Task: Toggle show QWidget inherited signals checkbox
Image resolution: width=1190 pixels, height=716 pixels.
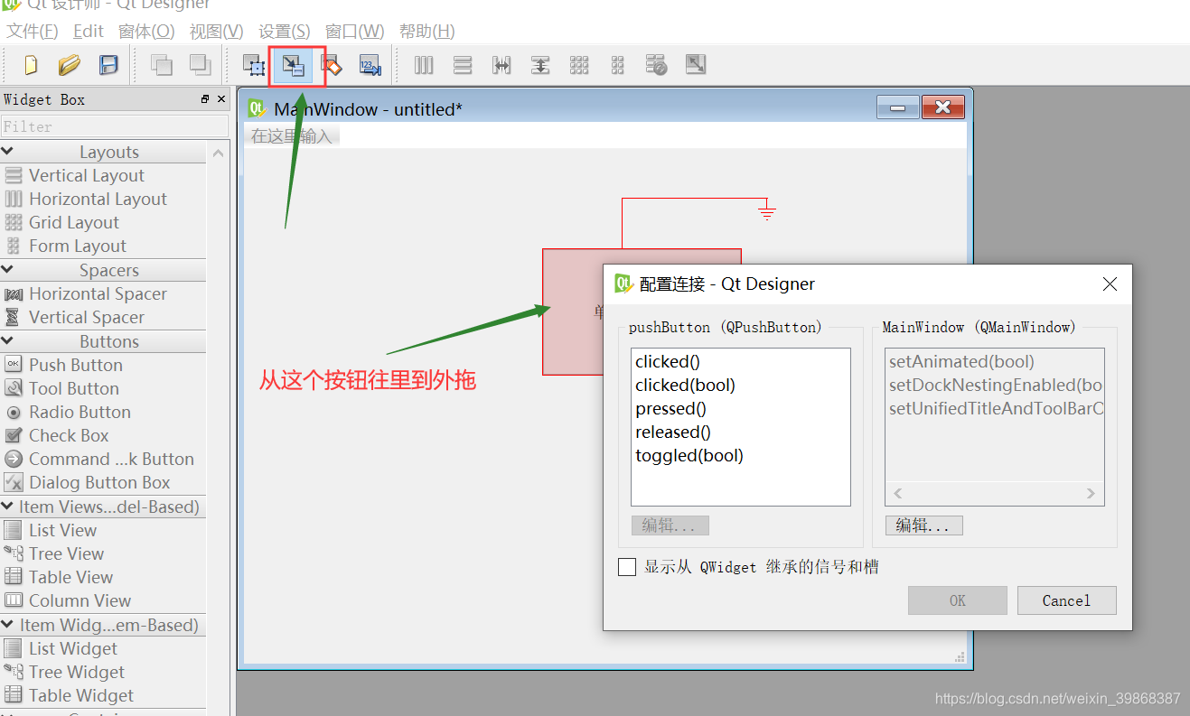Action: click(x=627, y=567)
